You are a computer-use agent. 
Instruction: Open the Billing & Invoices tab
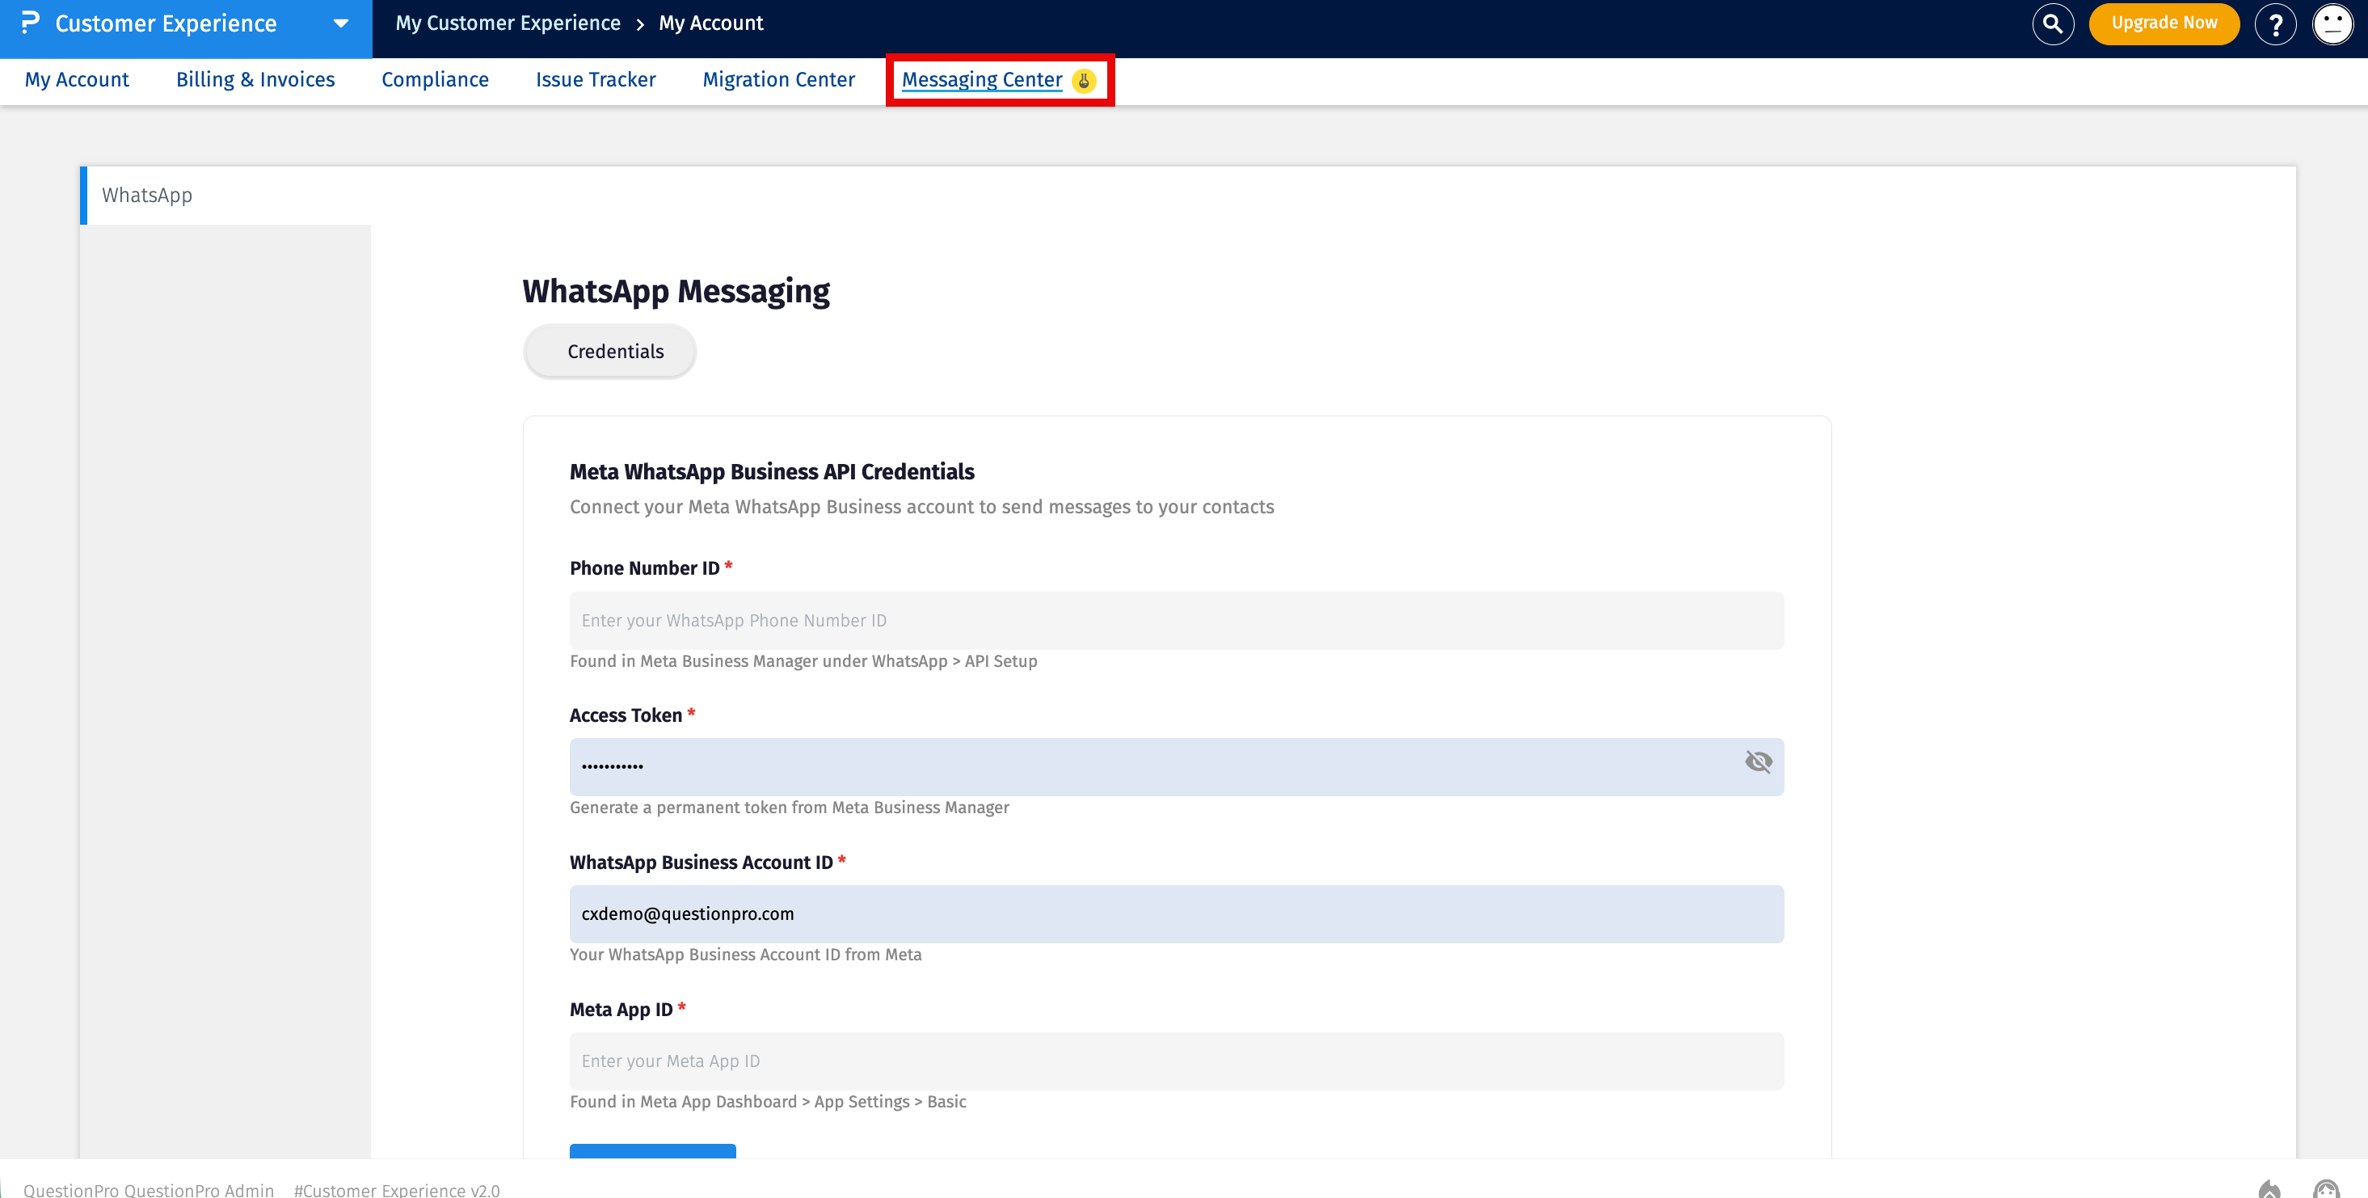tap(255, 80)
